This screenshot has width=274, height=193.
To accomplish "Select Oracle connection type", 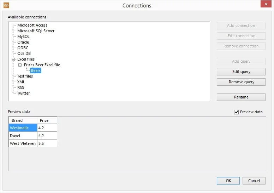I will point(23,42).
